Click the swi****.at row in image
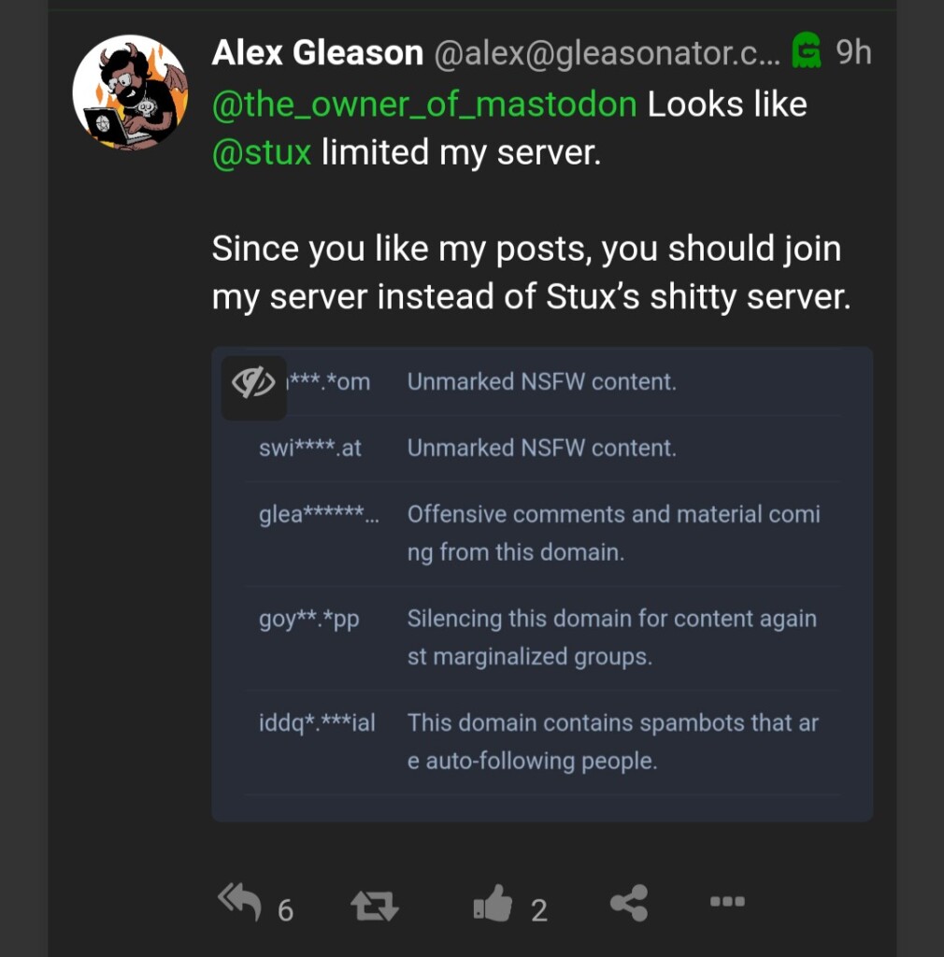This screenshot has width=944, height=957. [x=542, y=449]
